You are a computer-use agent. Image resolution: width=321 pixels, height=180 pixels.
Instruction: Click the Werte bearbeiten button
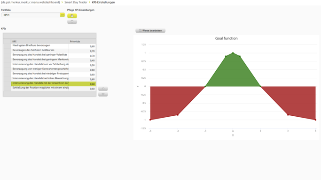pyautogui.click(x=150, y=30)
